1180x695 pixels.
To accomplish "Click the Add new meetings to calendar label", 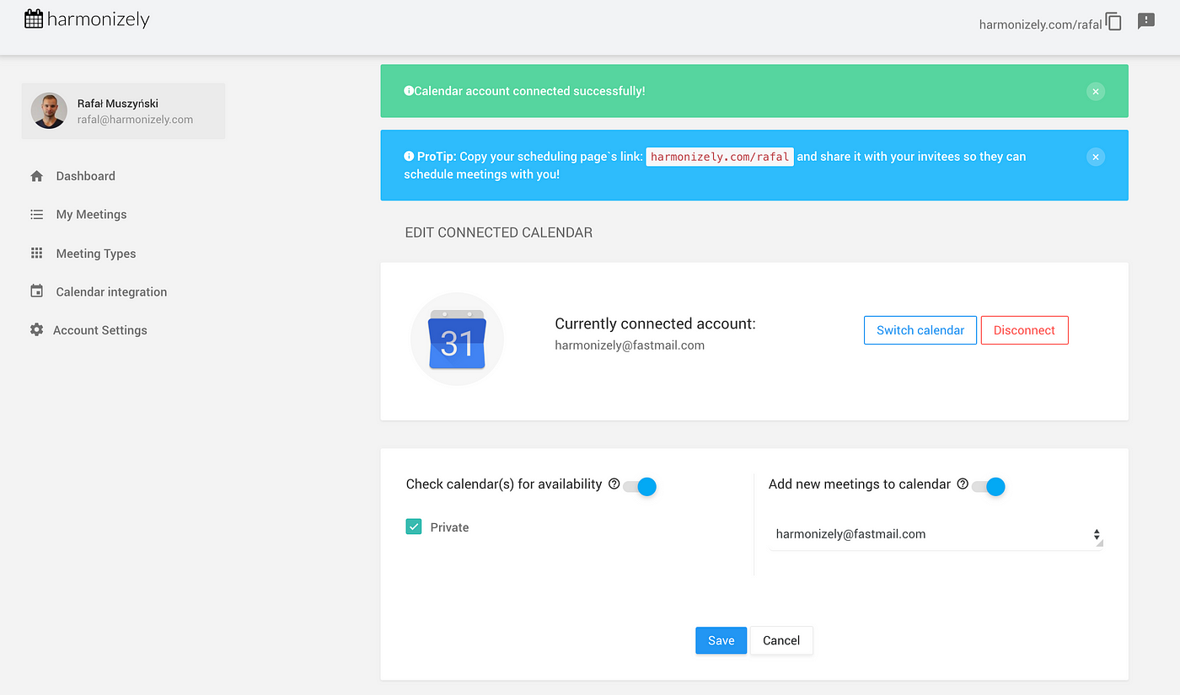I will (x=860, y=484).
